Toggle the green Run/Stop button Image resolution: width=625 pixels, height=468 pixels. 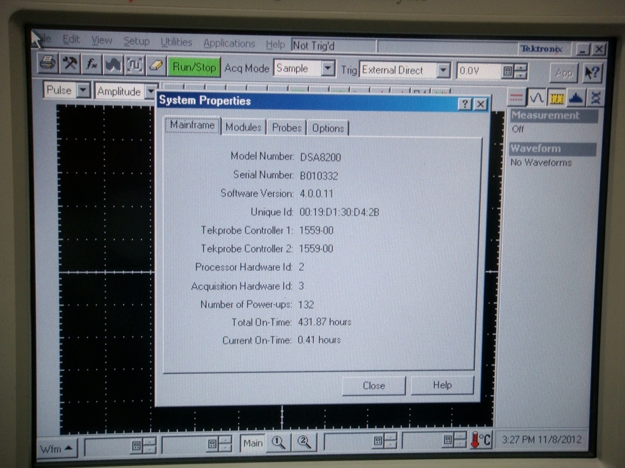(x=194, y=66)
